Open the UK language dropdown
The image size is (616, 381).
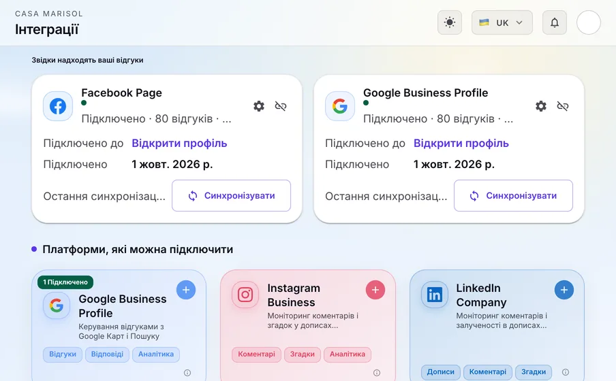502,22
